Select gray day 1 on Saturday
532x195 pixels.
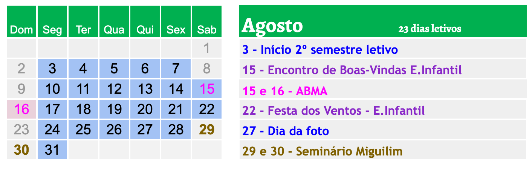coord(207,48)
